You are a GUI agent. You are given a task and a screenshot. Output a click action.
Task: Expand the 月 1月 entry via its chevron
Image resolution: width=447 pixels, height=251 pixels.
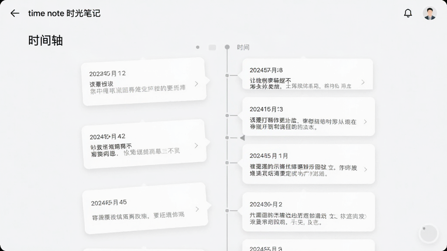tap(365, 170)
